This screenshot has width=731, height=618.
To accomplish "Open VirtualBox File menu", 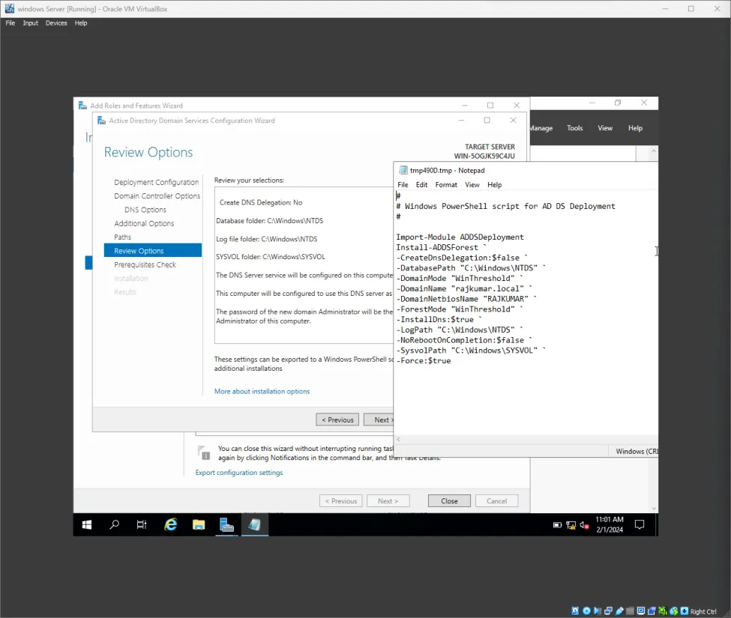I will pos(10,22).
